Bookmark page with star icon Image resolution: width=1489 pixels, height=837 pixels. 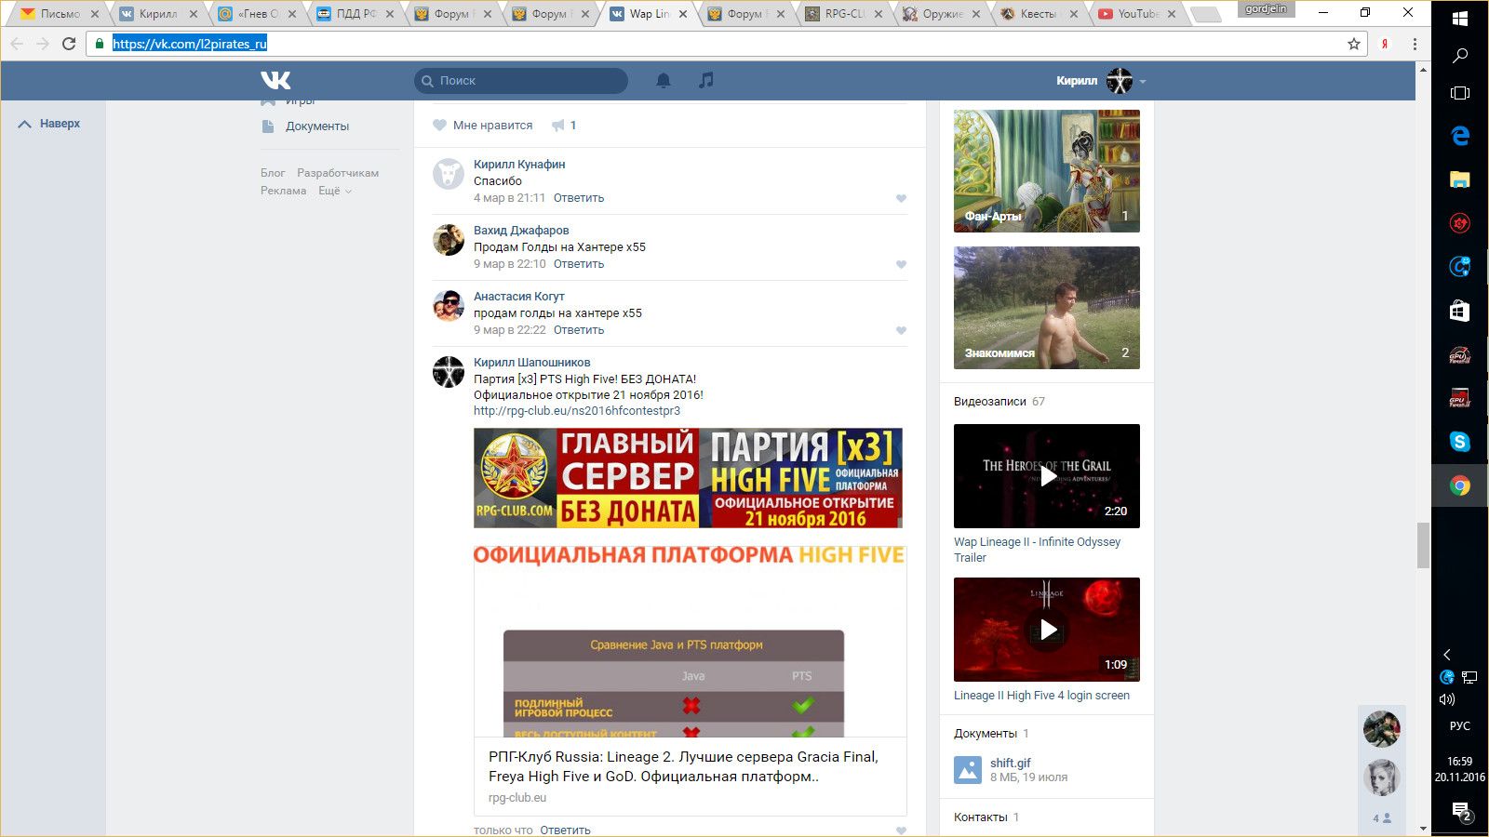(1354, 44)
